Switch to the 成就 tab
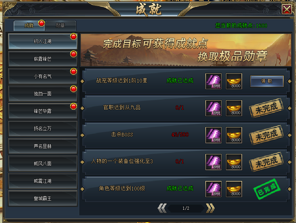This screenshot has height=223, width=296. click(x=29, y=25)
